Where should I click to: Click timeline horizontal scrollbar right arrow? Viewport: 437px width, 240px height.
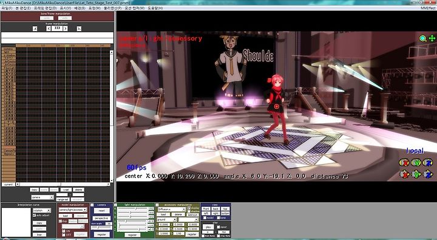tap(109, 185)
